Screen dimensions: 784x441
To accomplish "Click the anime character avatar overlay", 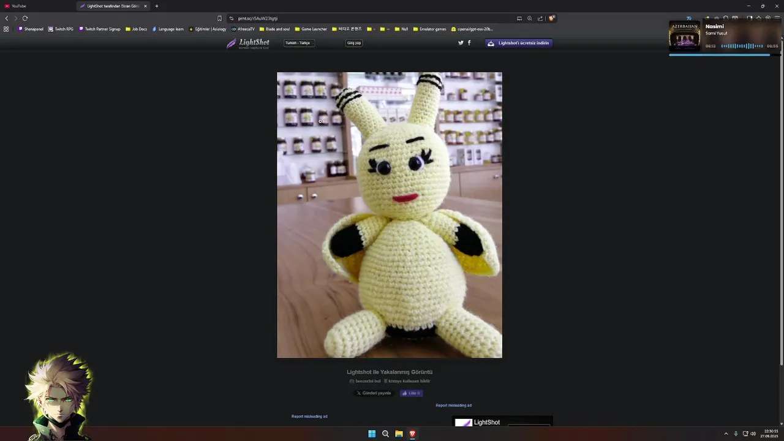I will pos(58,397).
